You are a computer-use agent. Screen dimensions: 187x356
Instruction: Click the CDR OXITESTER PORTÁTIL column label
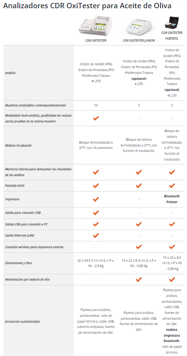pyautogui.click(x=172, y=36)
